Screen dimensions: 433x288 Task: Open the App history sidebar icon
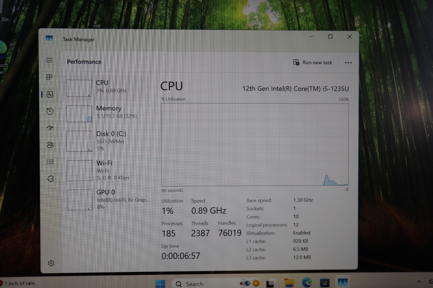50,111
